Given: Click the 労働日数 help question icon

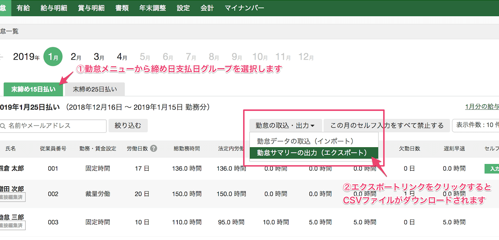Looking at the screenshot, I should 153,148.
